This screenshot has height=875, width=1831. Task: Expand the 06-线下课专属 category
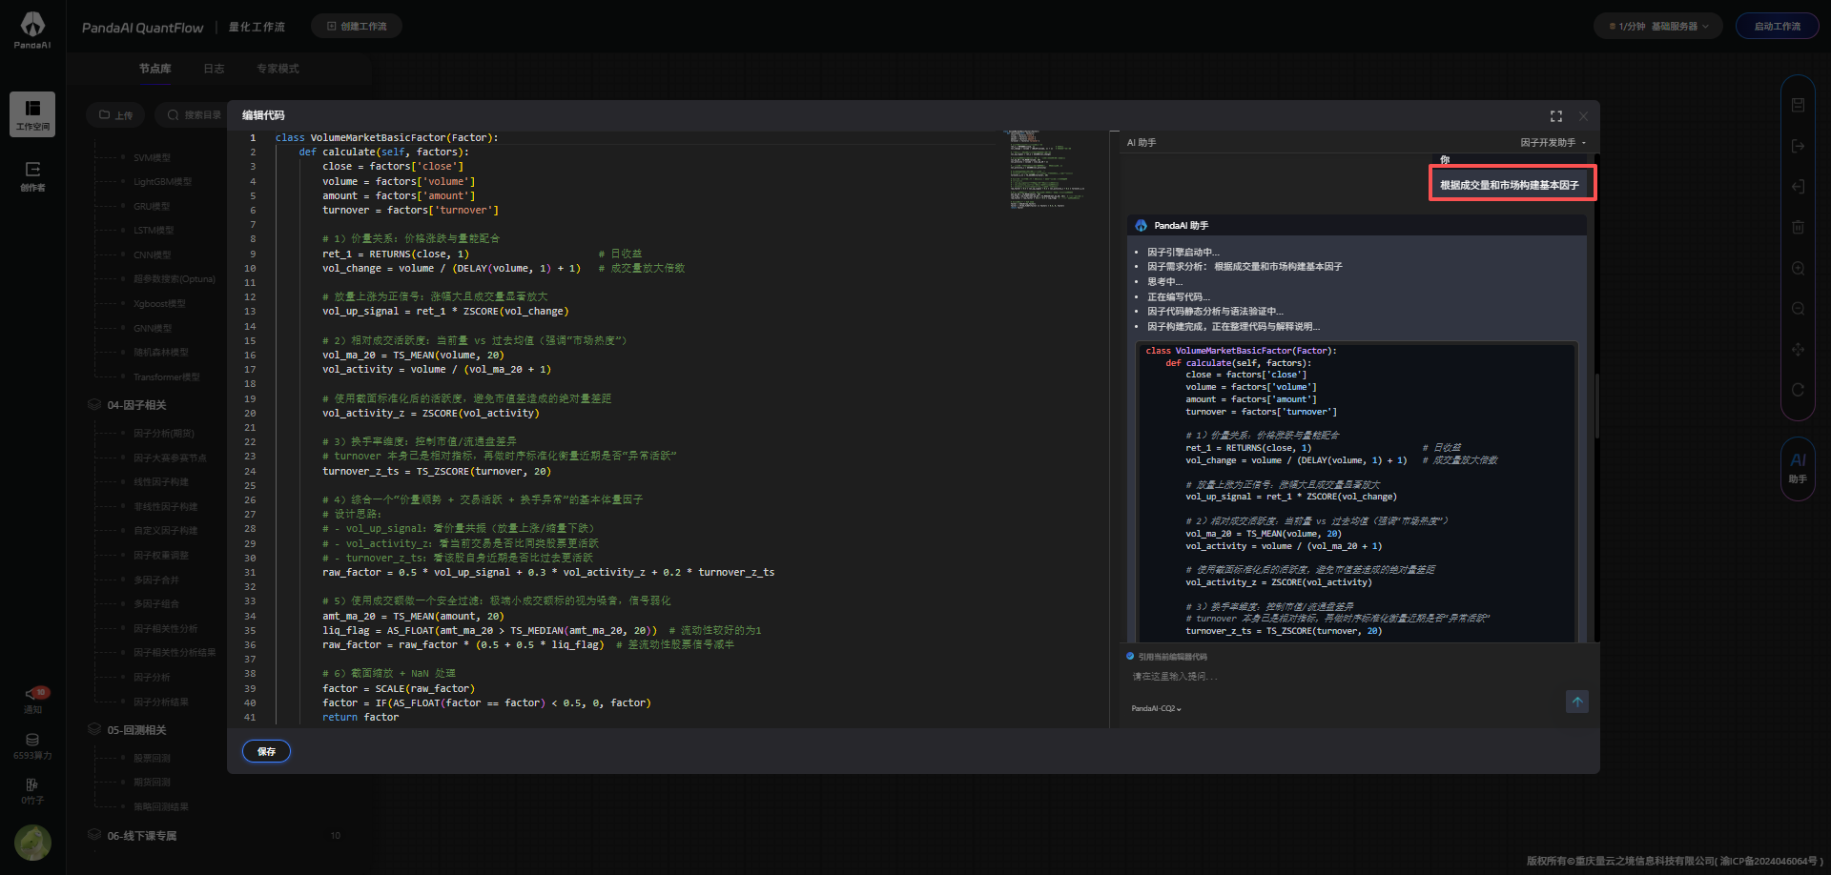click(x=141, y=836)
